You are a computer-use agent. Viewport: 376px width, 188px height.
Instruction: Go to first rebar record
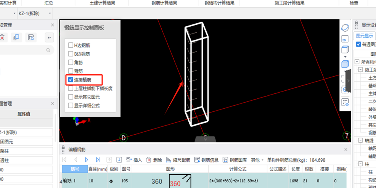64,160
